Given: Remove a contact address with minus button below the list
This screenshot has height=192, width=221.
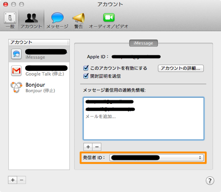Looking at the screenshot, I should coord(97,147).
